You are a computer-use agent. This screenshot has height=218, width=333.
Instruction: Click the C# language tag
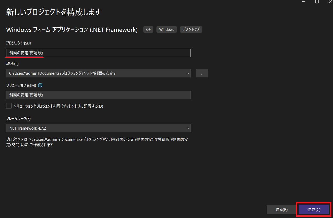[x=148, y=29]
